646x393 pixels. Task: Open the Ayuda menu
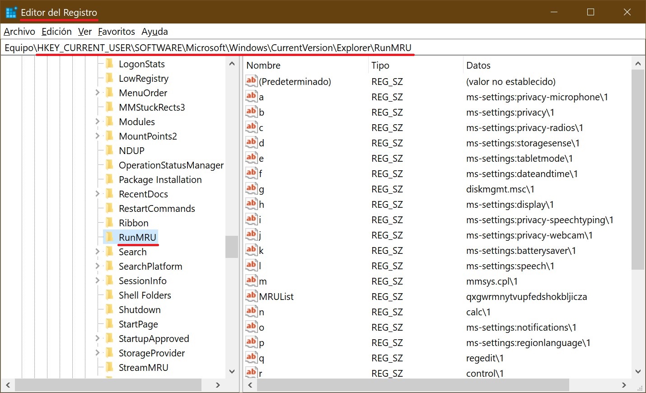[154, 31]
